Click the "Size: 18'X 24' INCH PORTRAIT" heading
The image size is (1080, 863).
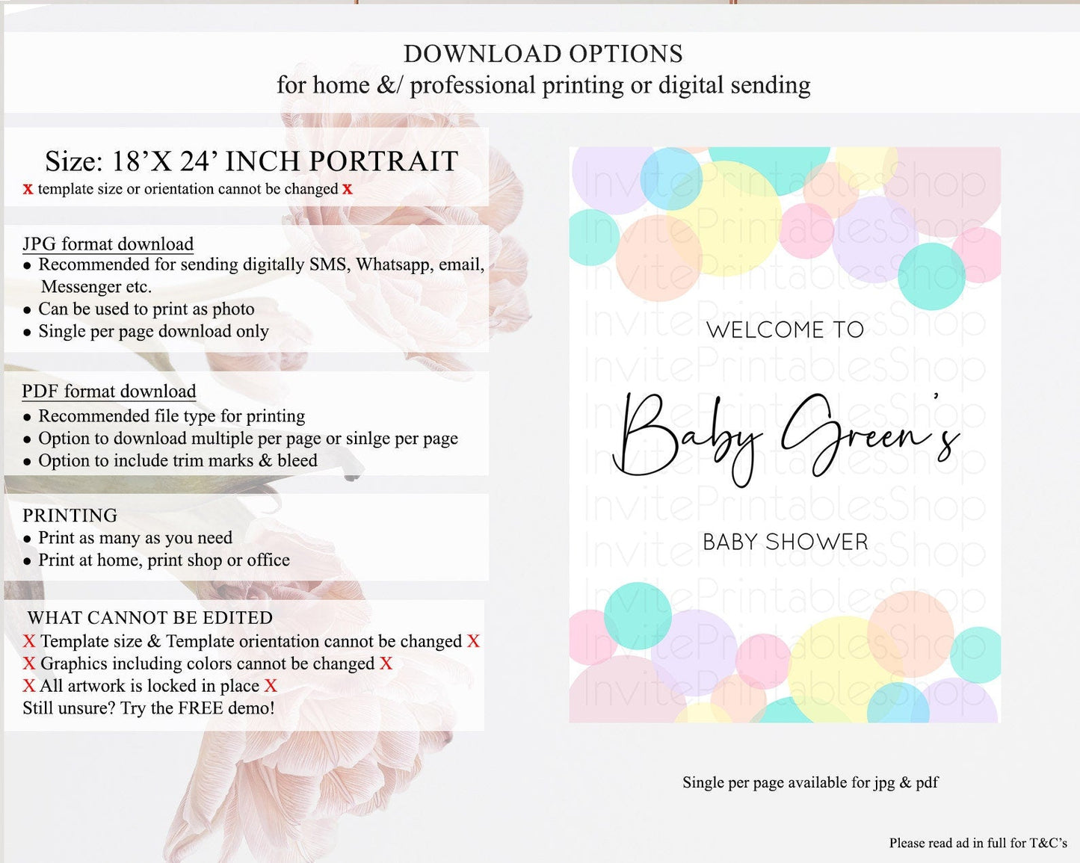(251, 161)
